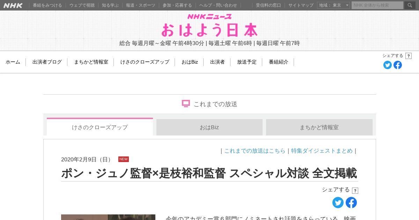Click the broadcast schedule text 総合 毎週月曜
Image resolution: width=419 pixels, height=220 pixels.
[209, 43]
